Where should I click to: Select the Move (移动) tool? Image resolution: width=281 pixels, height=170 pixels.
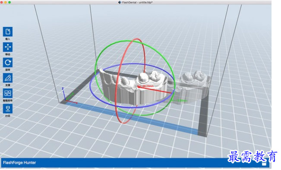pos(8,47)
